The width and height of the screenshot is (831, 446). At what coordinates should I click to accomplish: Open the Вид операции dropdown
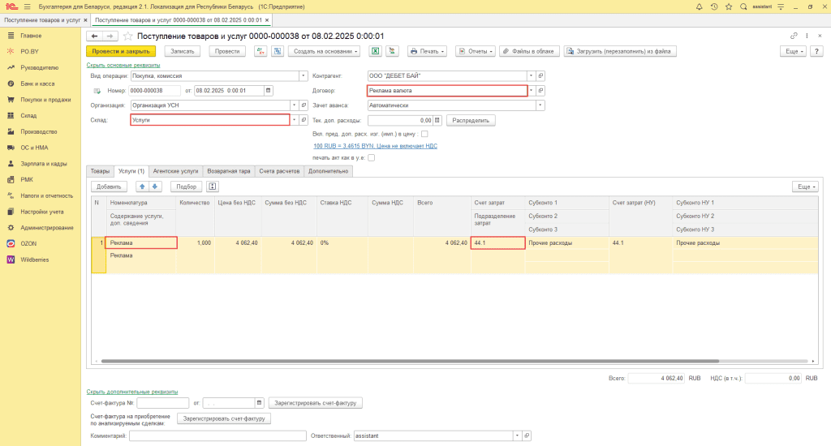293,75
